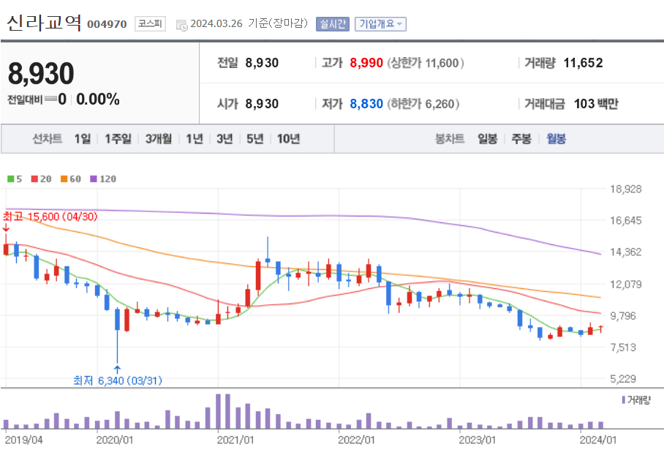664x455 pixels.
Task: Click the red 20-day moving average legend
Action: [41, 178]
